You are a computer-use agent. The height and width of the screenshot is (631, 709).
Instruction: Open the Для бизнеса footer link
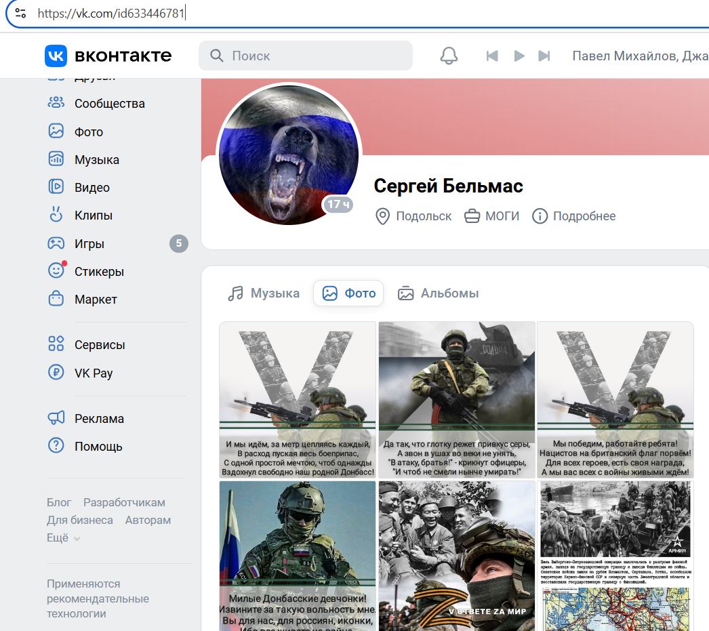79,520
